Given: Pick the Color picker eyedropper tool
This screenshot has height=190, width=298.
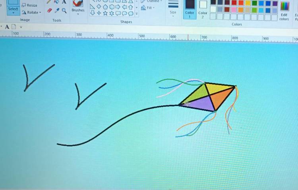Looking at the screenshot, I should (57, 10).
